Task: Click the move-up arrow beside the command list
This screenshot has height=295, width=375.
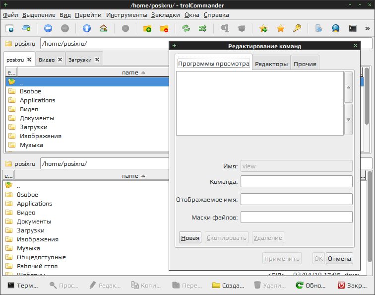Action: pyautogui.click(x=348, y=87)
